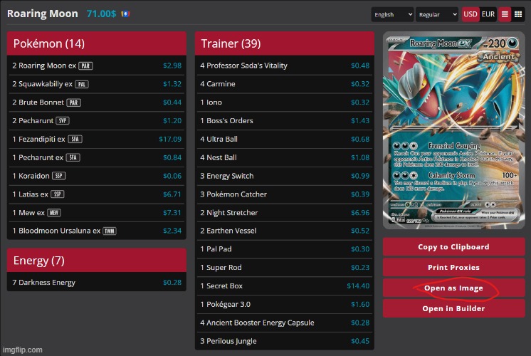Select the 1 Pokégear 3.0 row
Viewport: 531px width, 356px height.
point(285,305)
